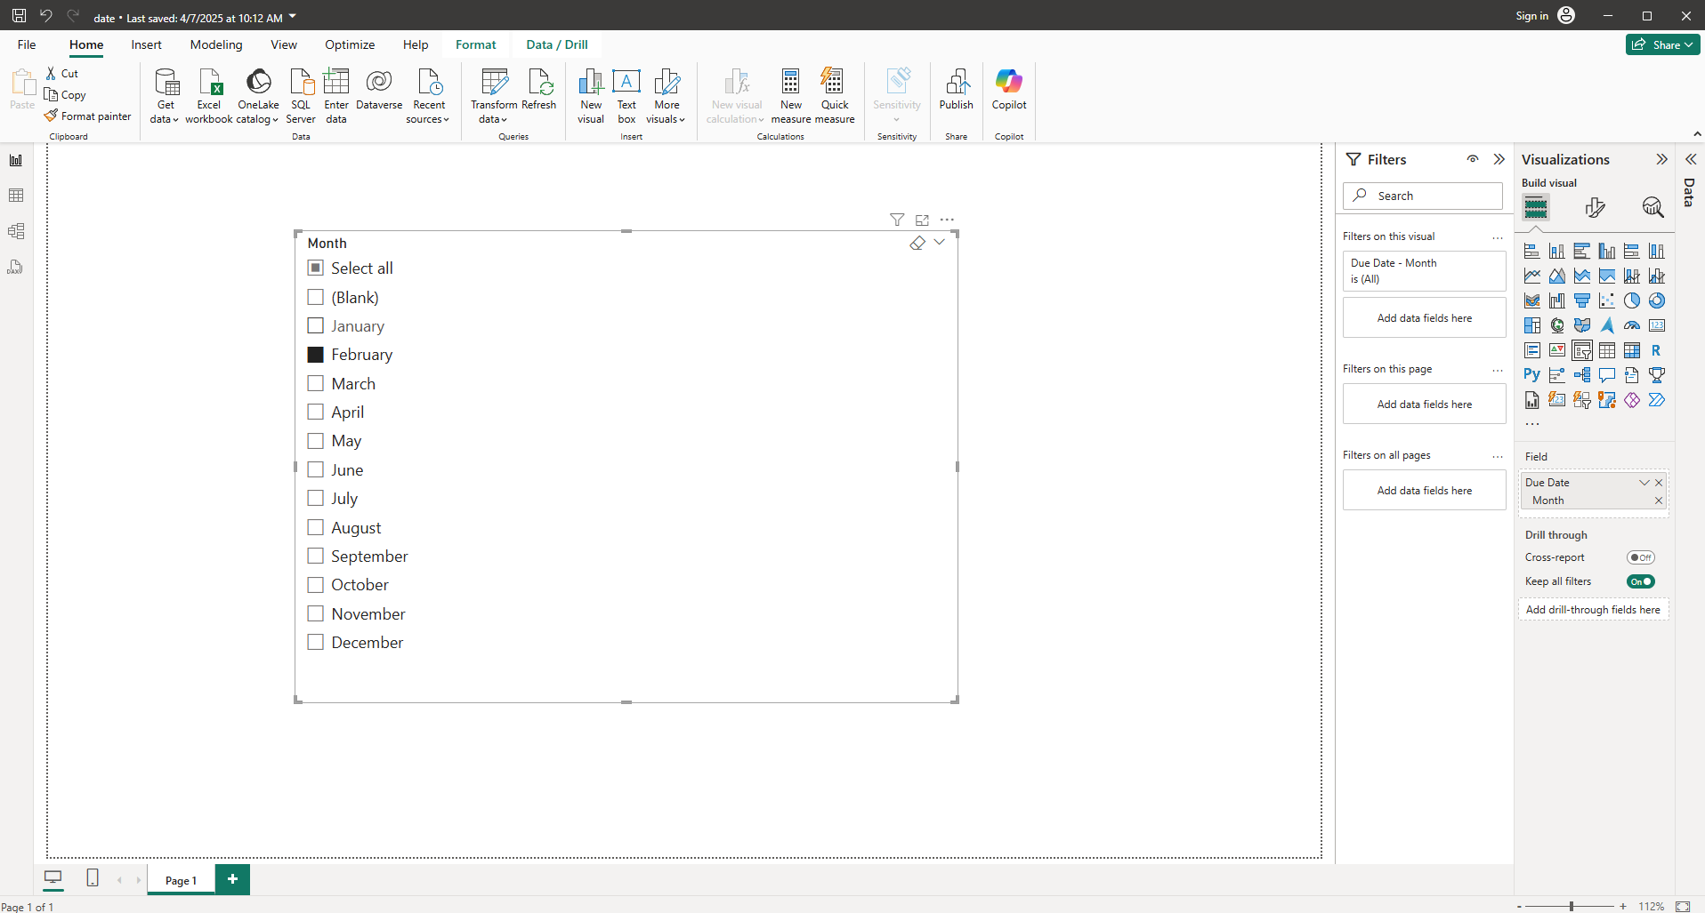This screenshot has height=913, width=1705.
Task: Click the Share button
Action: click(1662, 44)
